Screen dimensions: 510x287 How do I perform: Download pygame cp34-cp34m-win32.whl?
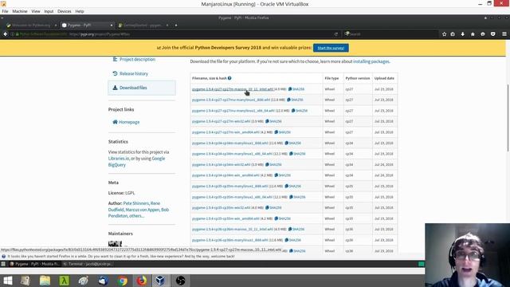[222, 165]
